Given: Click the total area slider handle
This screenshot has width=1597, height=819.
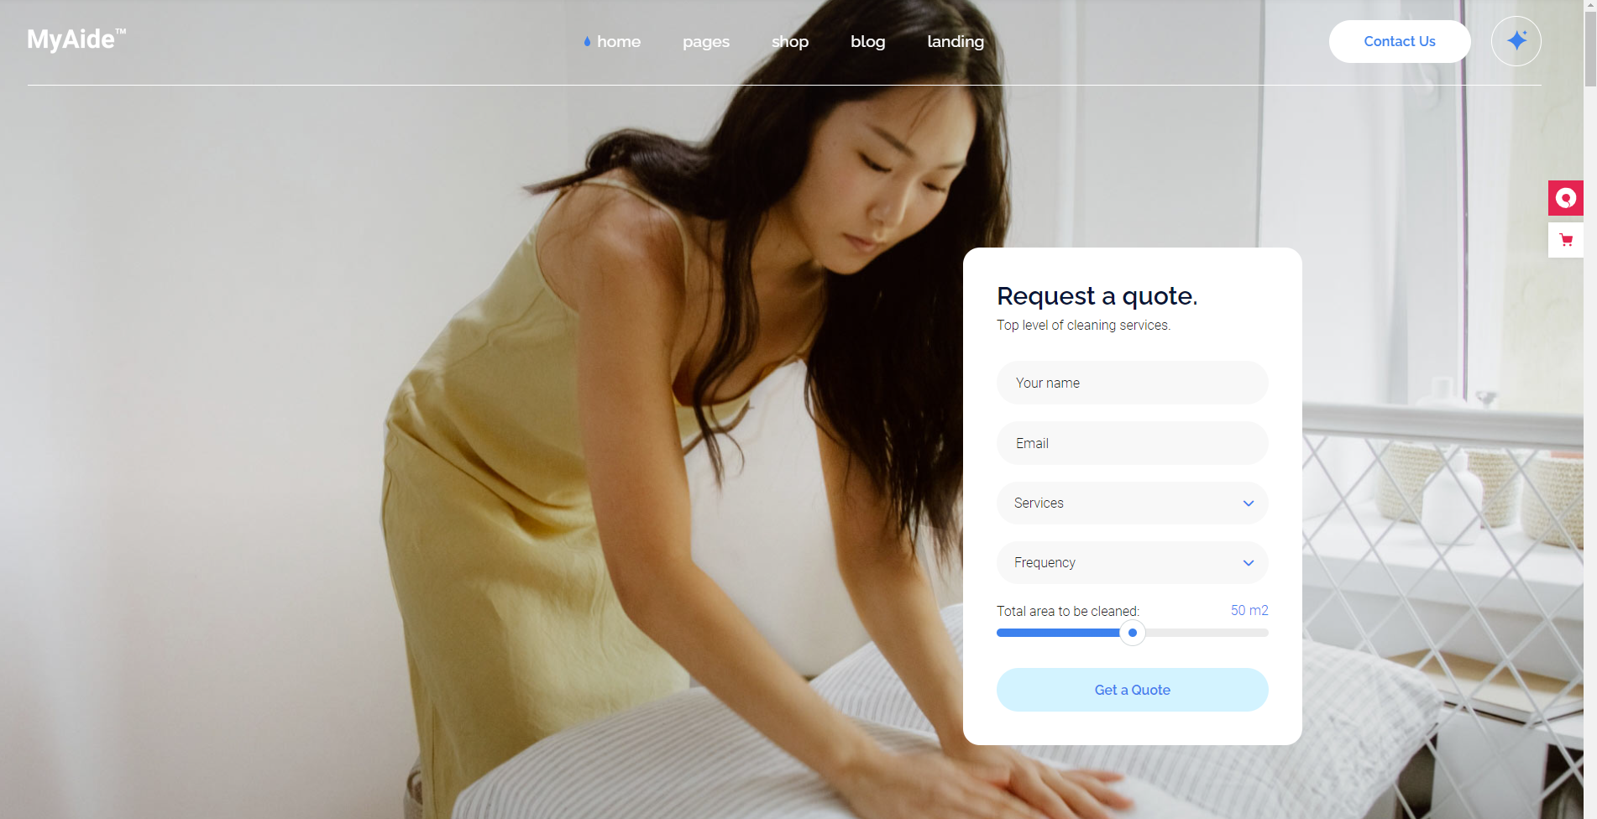Looking at the screenshot, I should coord(1132,633).
